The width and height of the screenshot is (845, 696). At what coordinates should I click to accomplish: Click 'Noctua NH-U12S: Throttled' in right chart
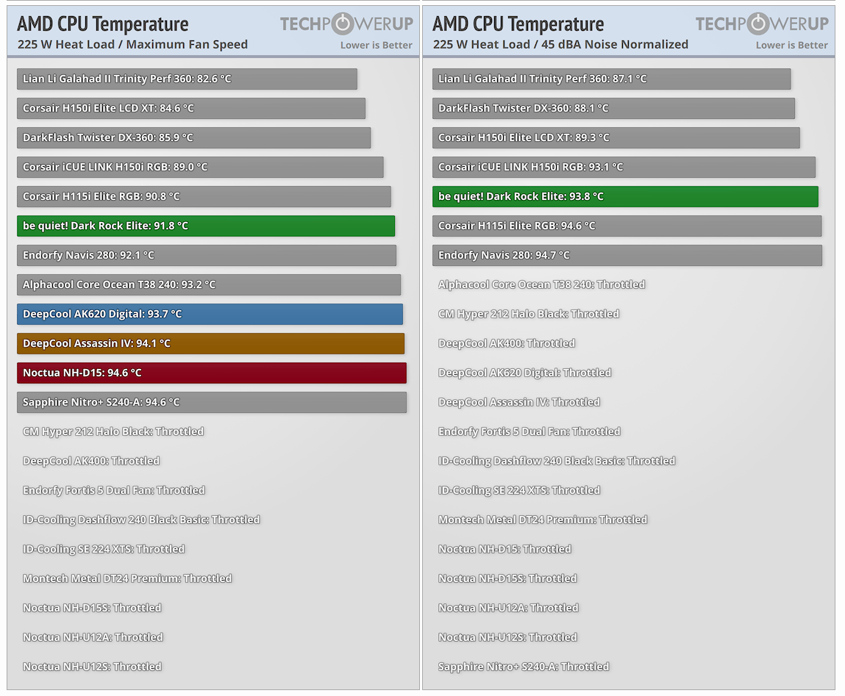click(507, 637)
